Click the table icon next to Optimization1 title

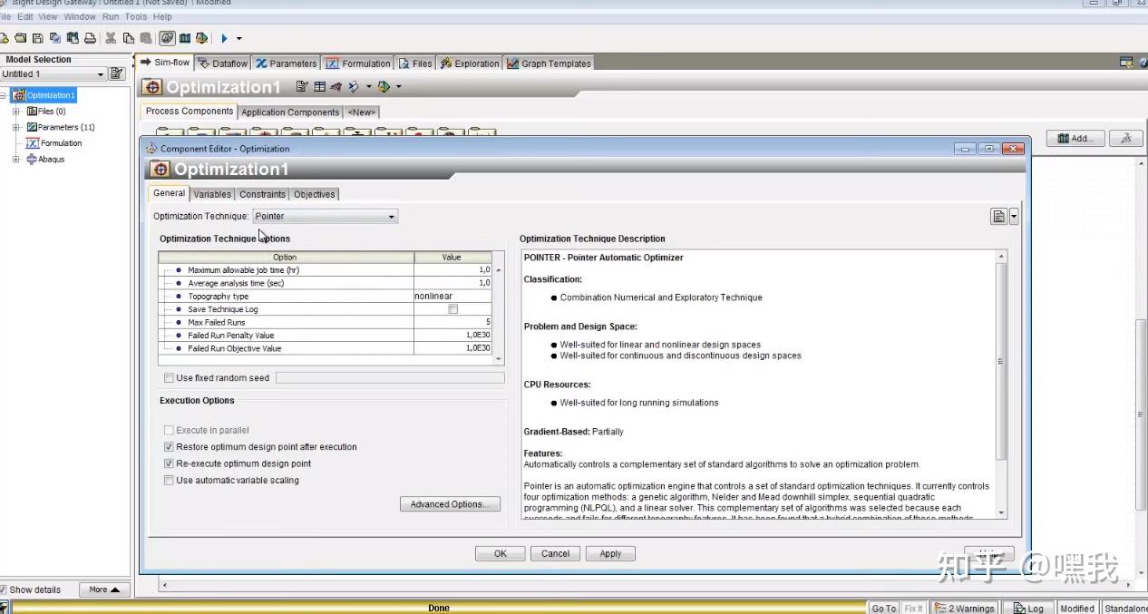(319, 87)
